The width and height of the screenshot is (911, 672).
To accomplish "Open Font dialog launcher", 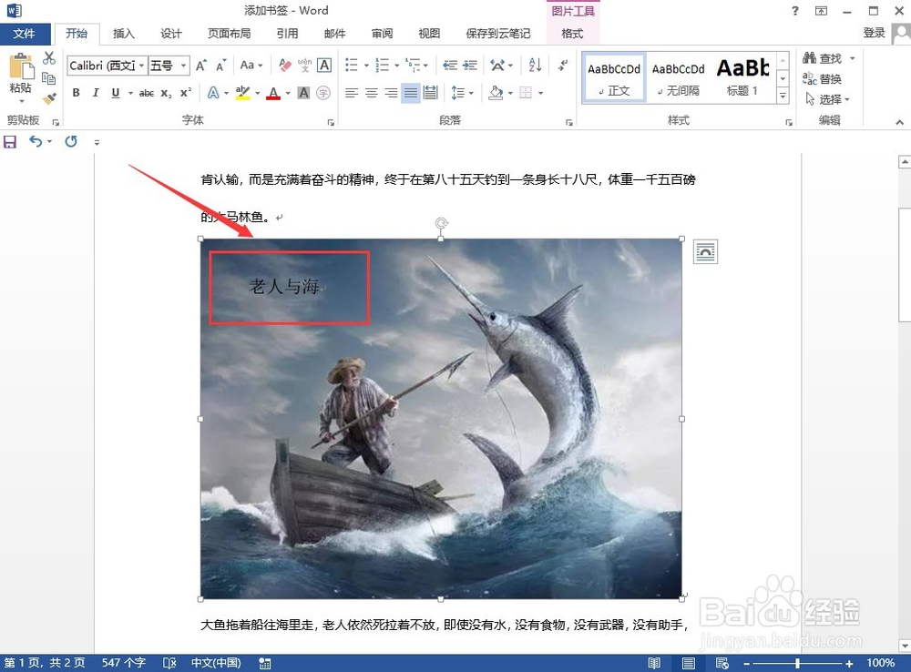I will (x=331, y=122).
